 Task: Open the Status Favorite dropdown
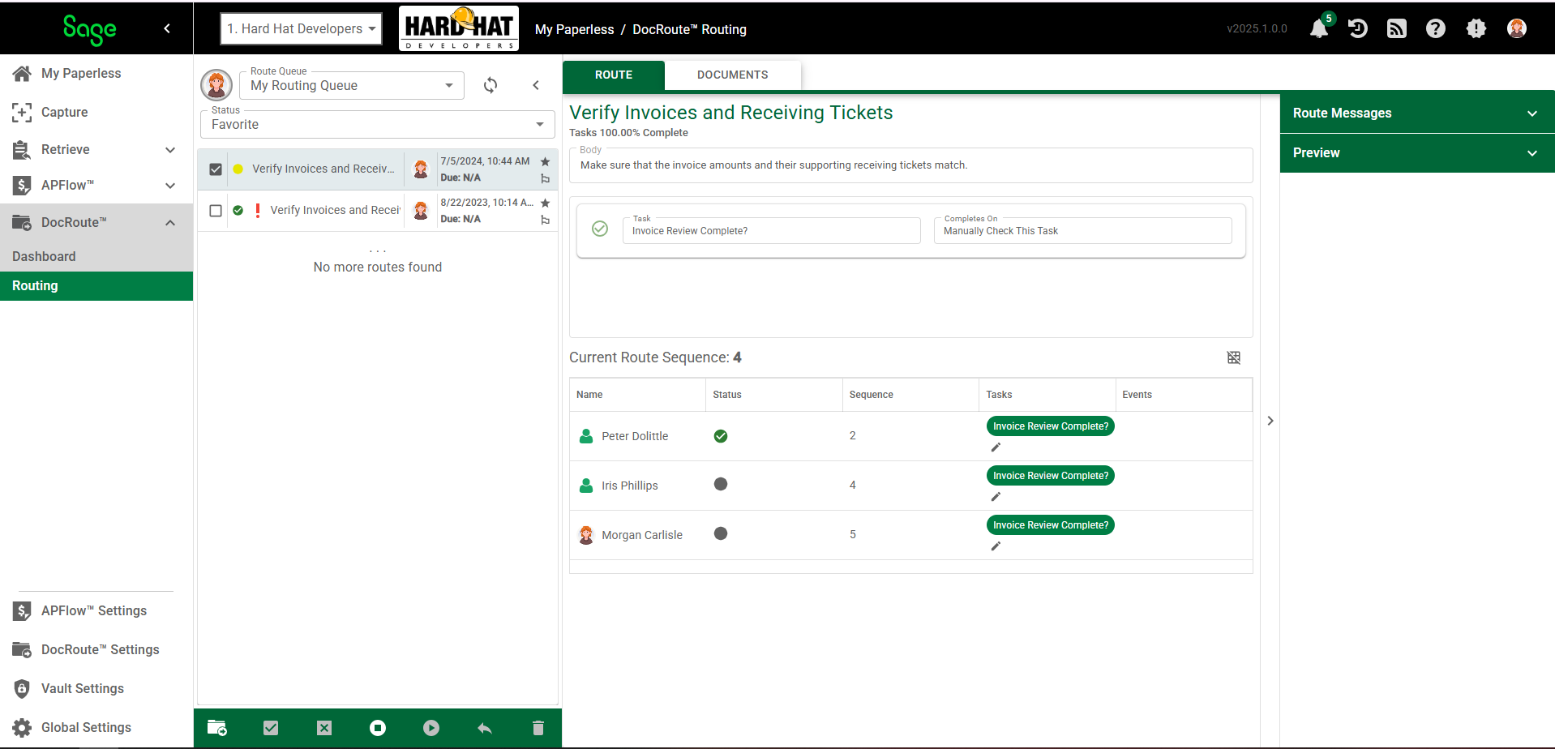click(378, 124)
